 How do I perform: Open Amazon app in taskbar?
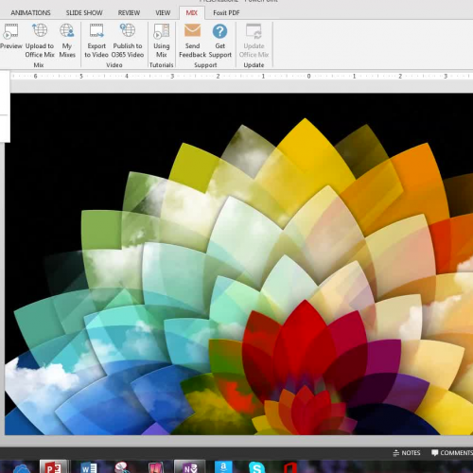pyautogui.click(x=223, y=467)
